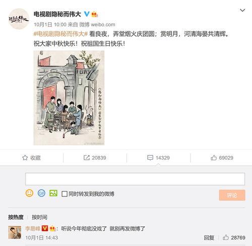The image size is (252, 246).
Task: Click the 电视剧隐秘而伟大 profile avatar
Action: point(19,19)
